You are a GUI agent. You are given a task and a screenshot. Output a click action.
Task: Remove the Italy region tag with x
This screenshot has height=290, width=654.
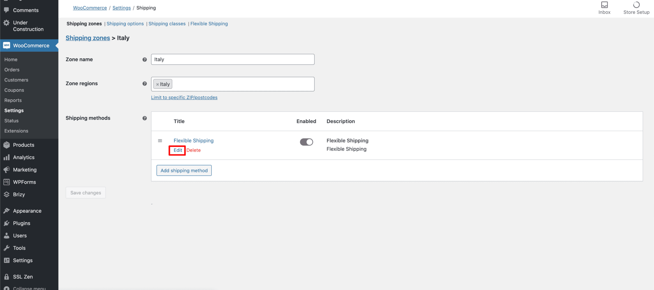tap(157, 84)
